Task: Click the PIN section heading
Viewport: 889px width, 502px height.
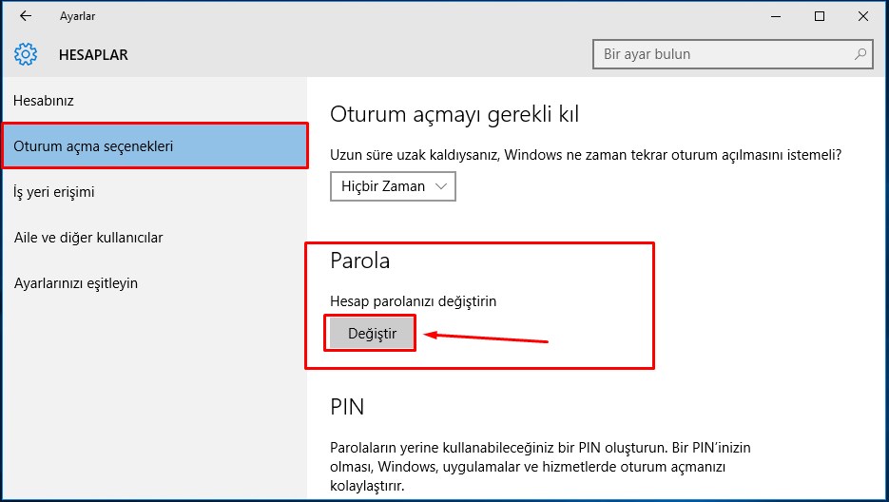Action: click(x=347, y=408)
